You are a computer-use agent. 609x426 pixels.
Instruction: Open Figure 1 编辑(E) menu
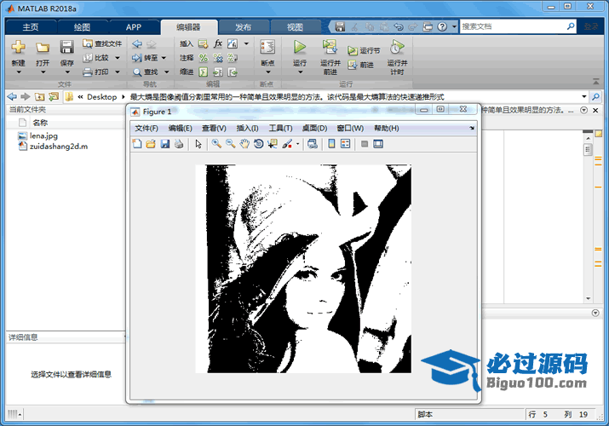click(181, 128)
